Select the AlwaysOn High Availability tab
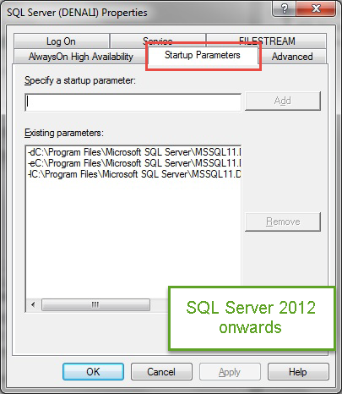Image resolution: width=342 pixels, height=394 pixels. click(x=80, y=57)
